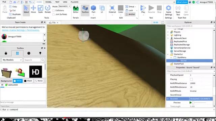
Task: Click the Color tool
Action: (x=121, y=10)
